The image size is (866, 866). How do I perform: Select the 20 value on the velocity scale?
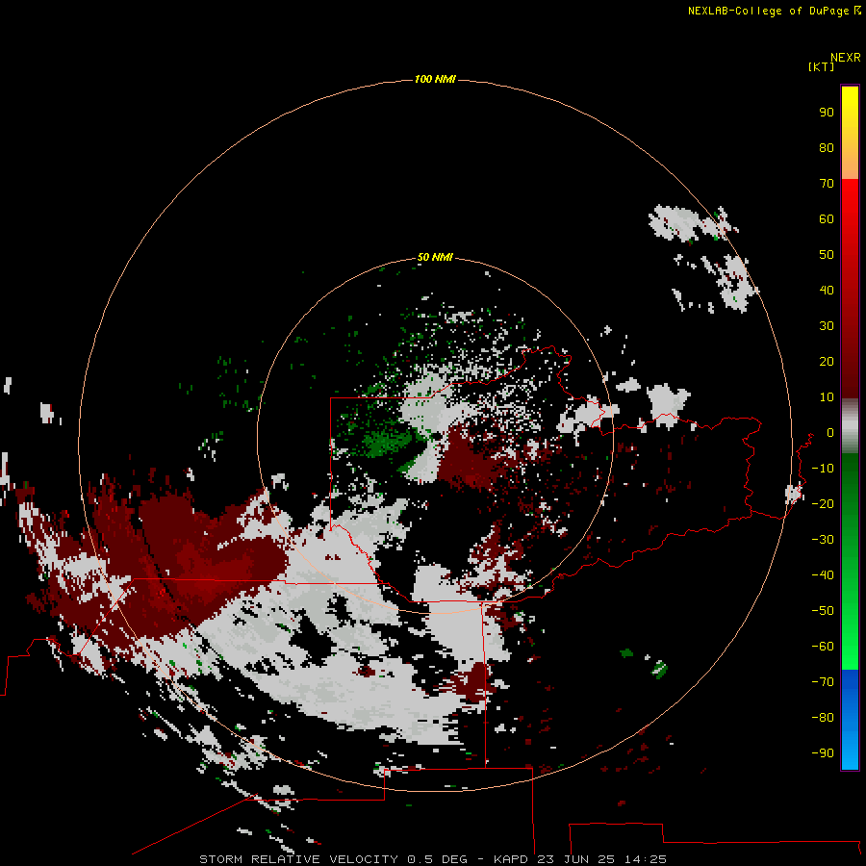pyautogui.click(x=827, y=361)
